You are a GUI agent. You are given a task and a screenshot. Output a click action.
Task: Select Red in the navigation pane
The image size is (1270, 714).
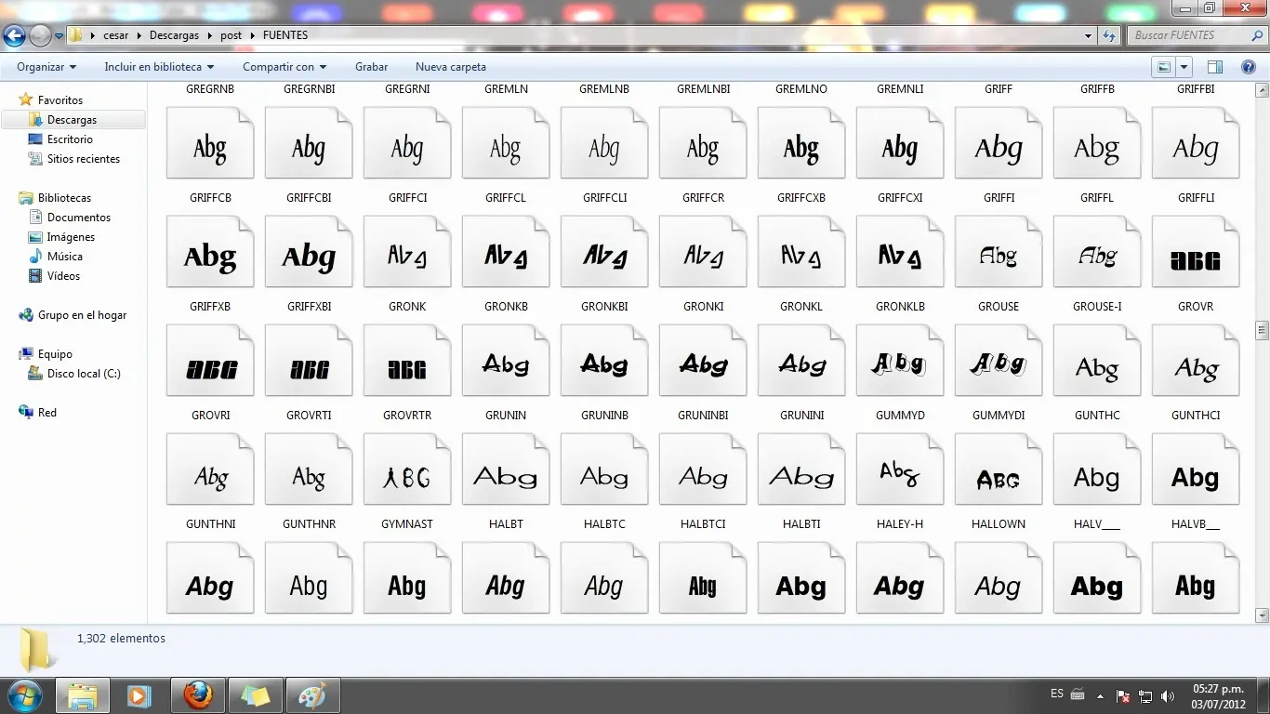tap(46, 413)
